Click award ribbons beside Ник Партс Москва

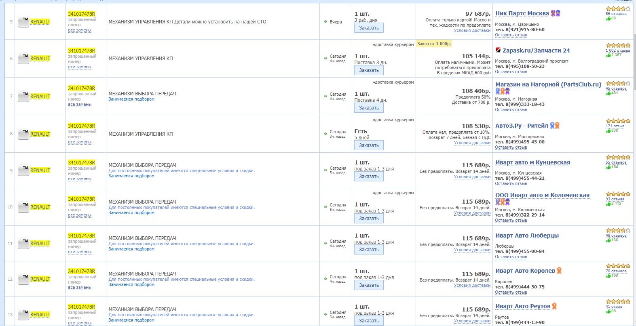click(556, 13)
